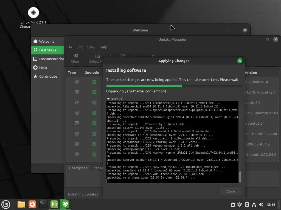Click the Refresh toolbar icon in Update Manager
Screen dimensions: 281x210
coord(123,56)
